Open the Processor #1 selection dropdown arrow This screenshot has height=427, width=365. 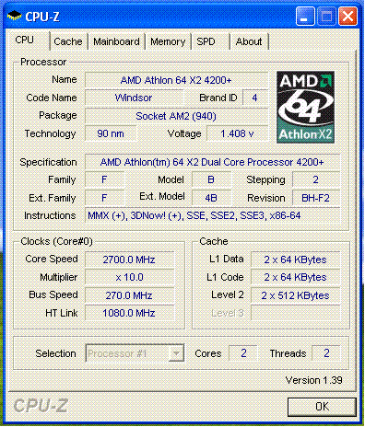[176, 353]
